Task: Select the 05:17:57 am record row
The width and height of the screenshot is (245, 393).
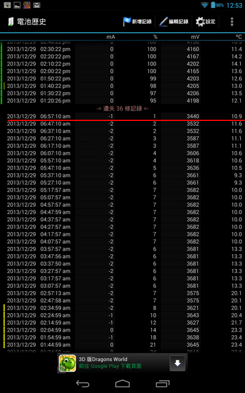Action: tap(123, 190)
